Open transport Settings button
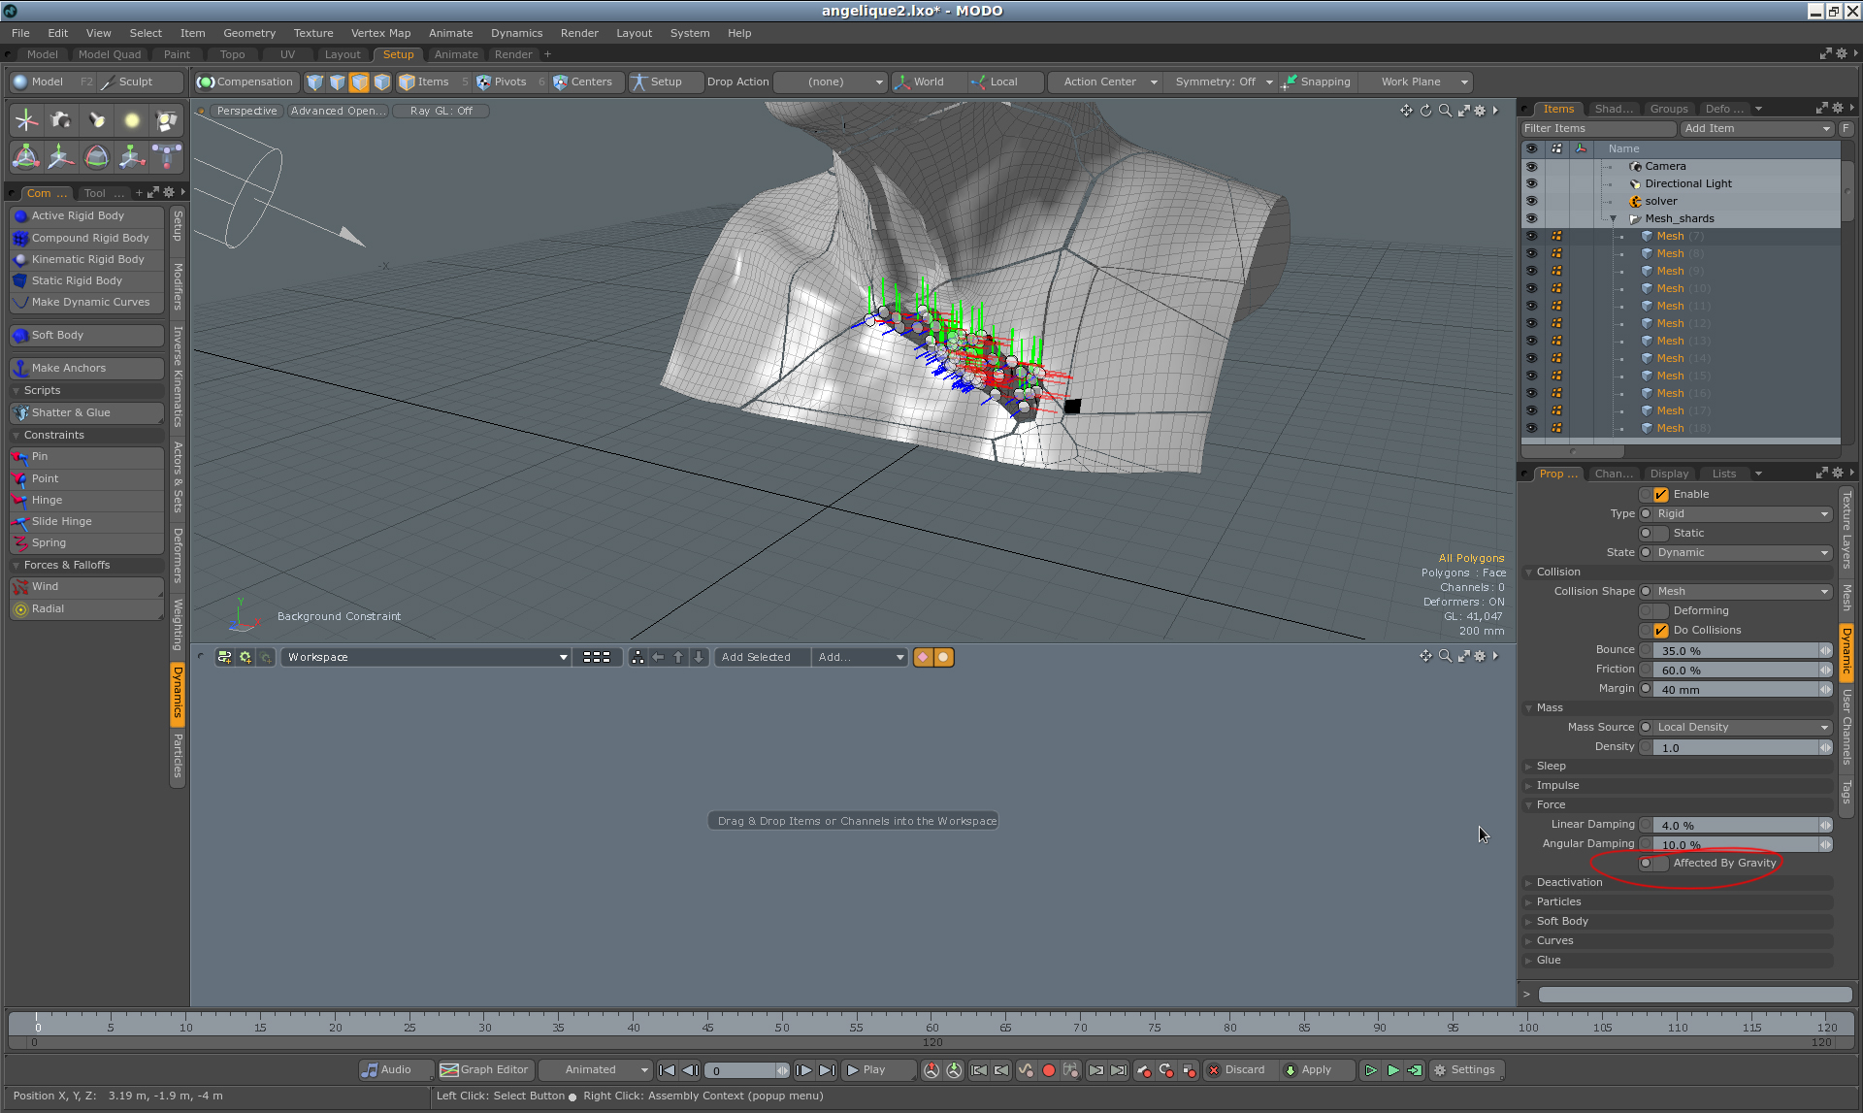 1465,1070
